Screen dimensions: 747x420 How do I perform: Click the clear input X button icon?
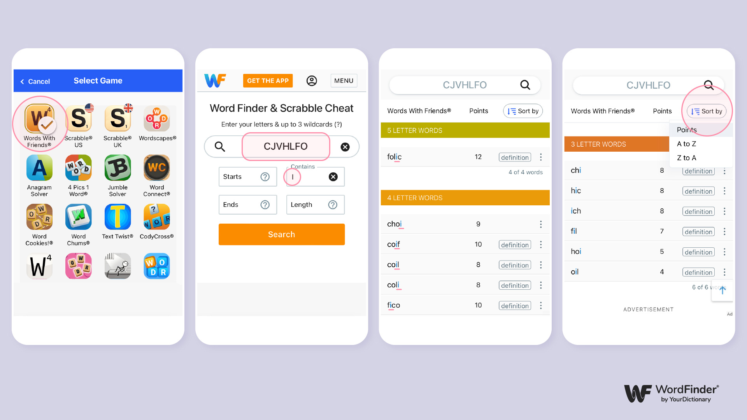pyautogui.click(x=345, y=147)
